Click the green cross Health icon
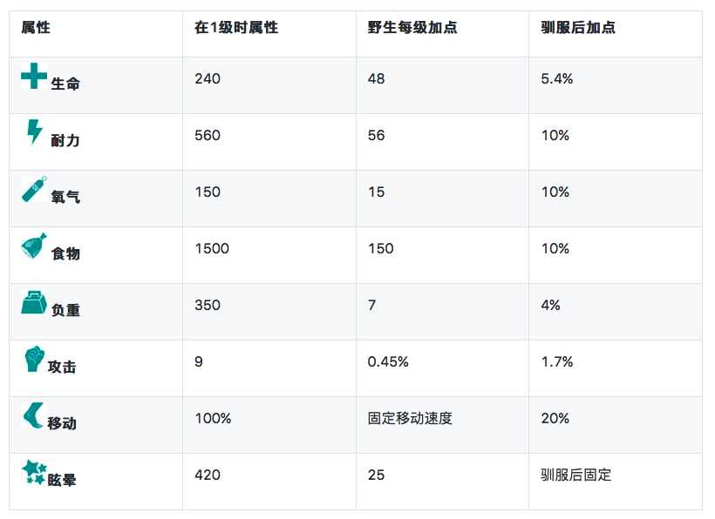Image resolution: width=715 pixels, height=519 pixels. [x=34, y=76]
